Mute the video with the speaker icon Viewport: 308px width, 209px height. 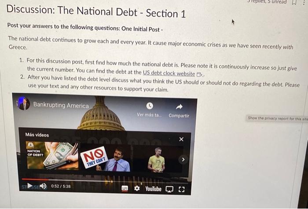click(43, 186)
